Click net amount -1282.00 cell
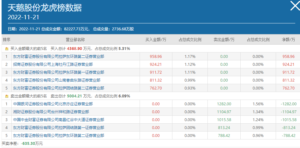 [289, 104]
